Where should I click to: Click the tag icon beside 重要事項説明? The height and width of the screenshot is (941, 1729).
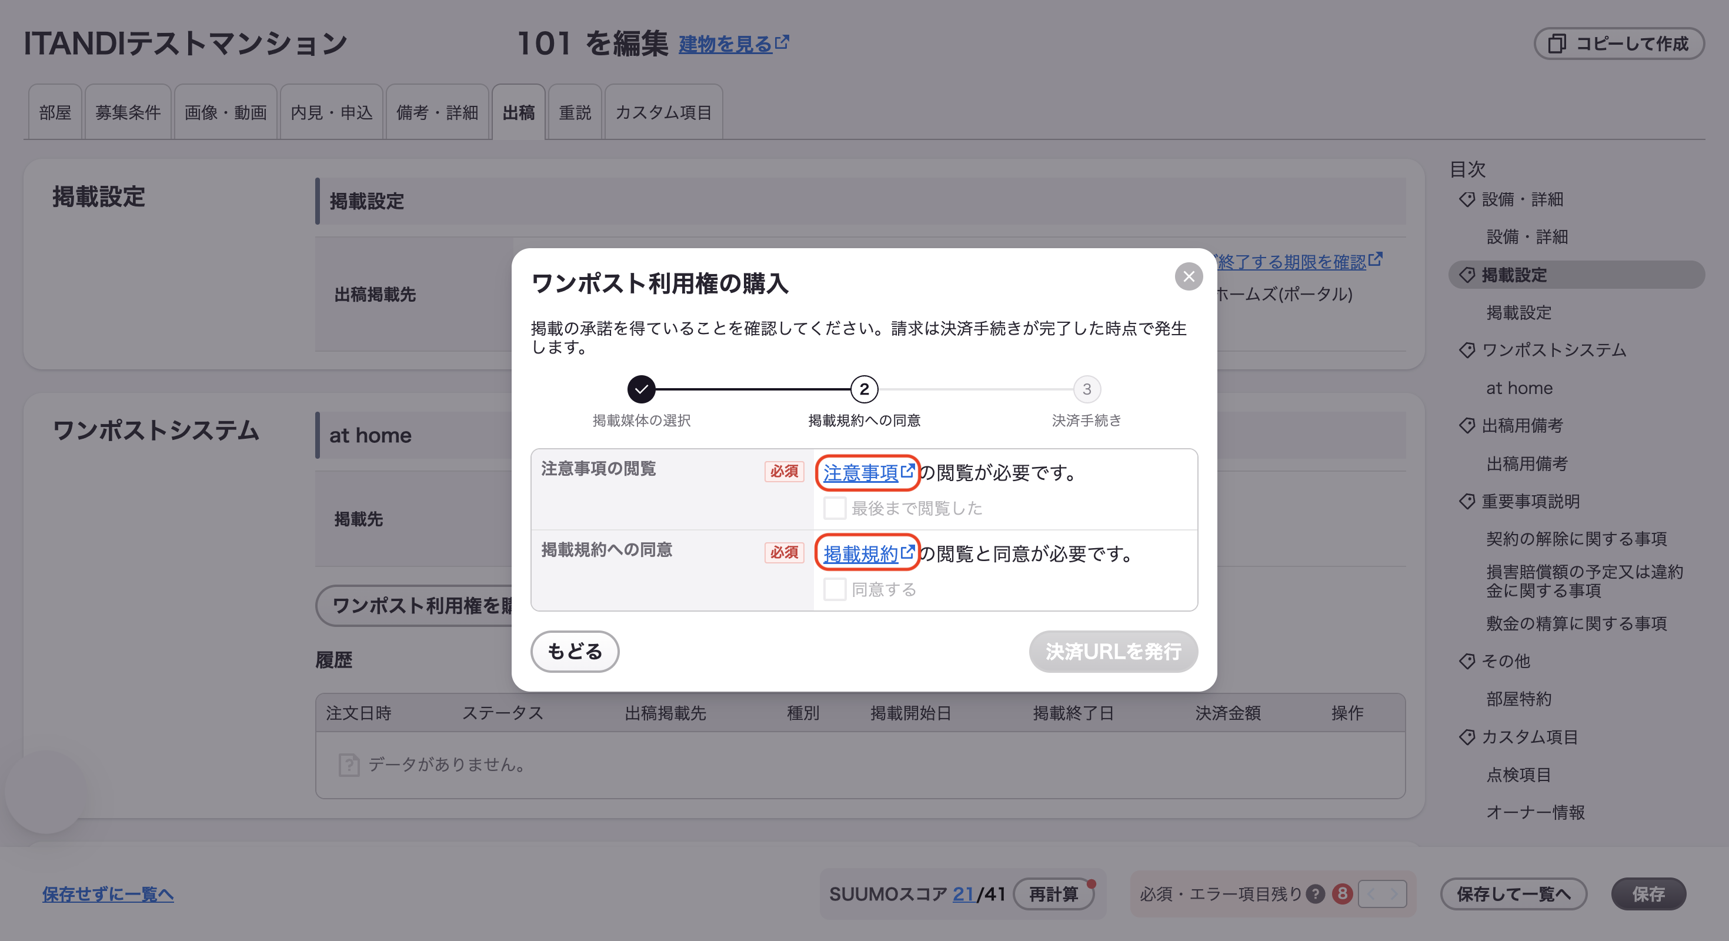pos(1467,500)
